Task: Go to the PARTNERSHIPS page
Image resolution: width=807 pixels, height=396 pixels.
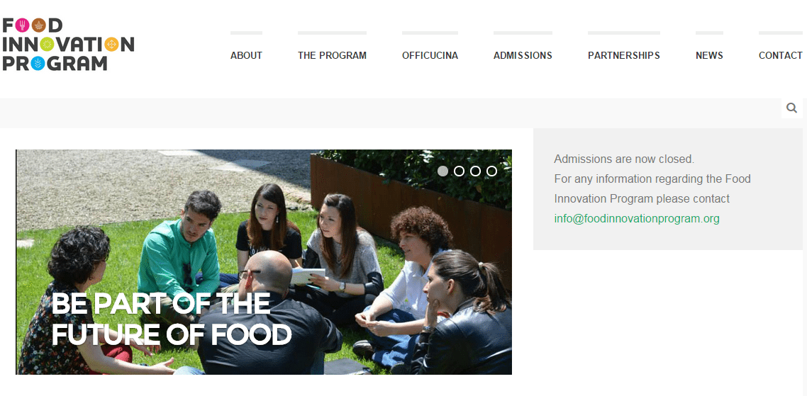Action: click(624, 55)
